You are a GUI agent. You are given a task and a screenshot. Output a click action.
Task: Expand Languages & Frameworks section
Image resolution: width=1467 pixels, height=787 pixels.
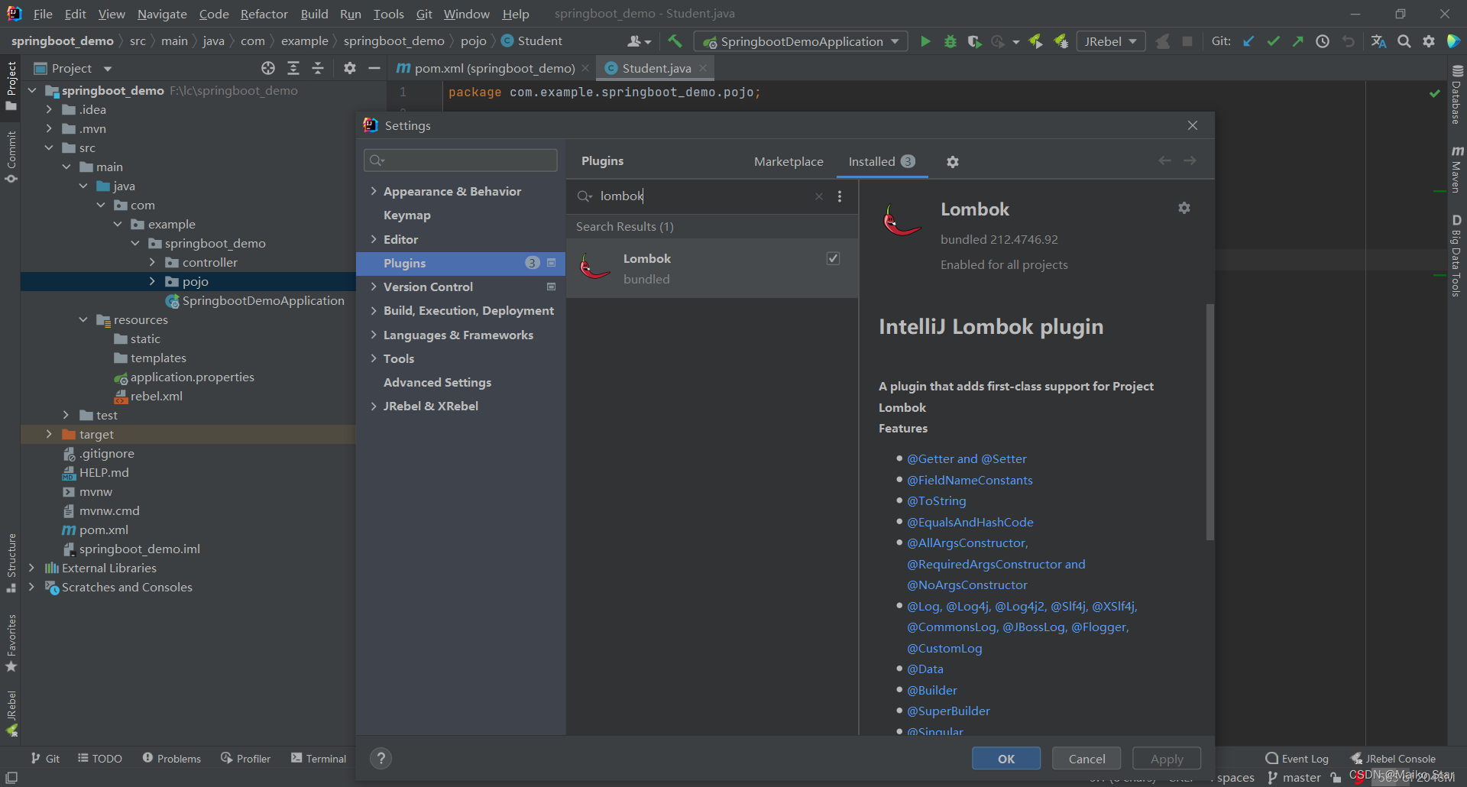pyautogui.click(x=374, y=335)
